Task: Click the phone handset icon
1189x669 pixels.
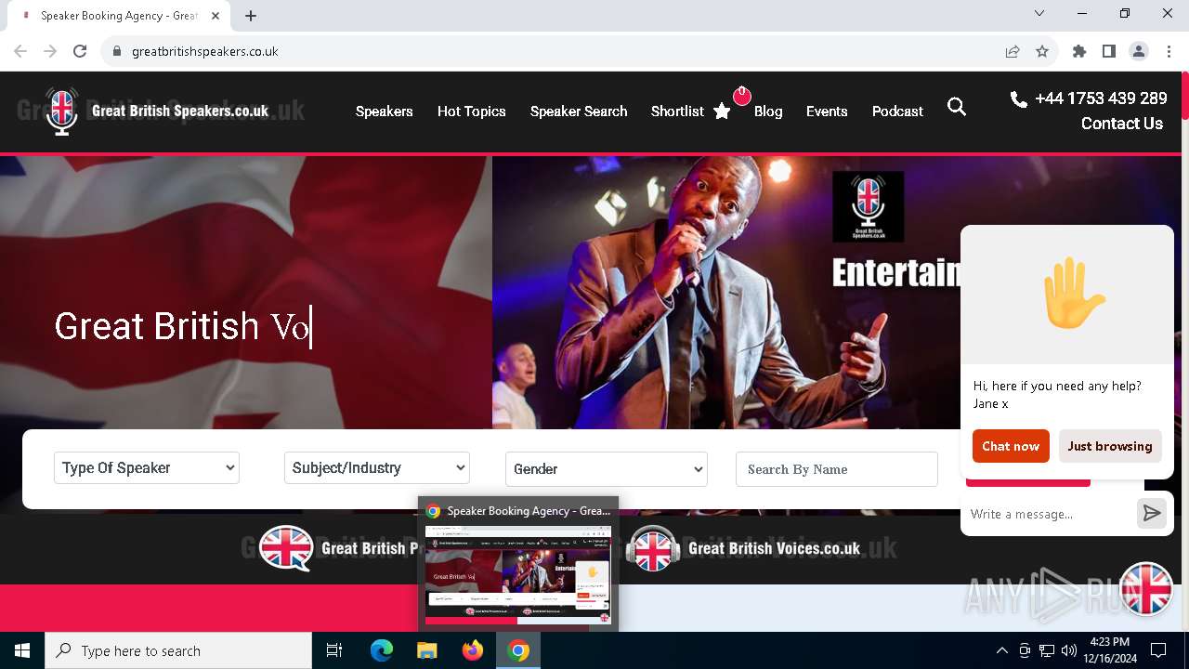Action: [1019, 98]
